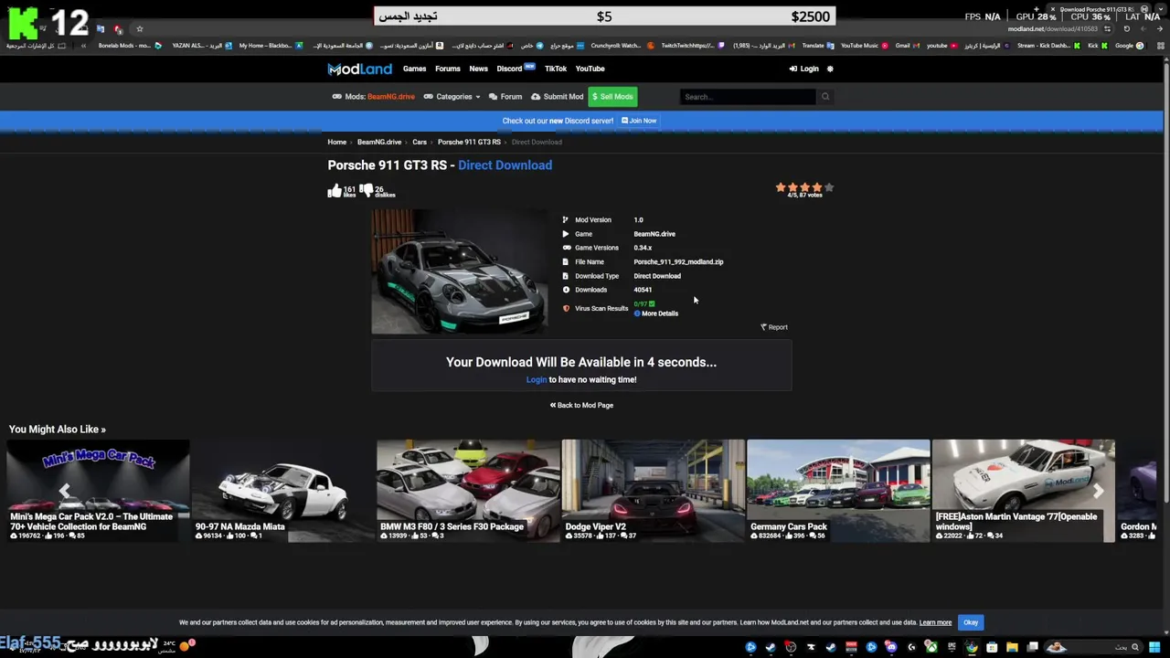The image size is (1170, 658).
Task: Open Dodge Viper V2 mod
Action: click(x=654, y=491)
